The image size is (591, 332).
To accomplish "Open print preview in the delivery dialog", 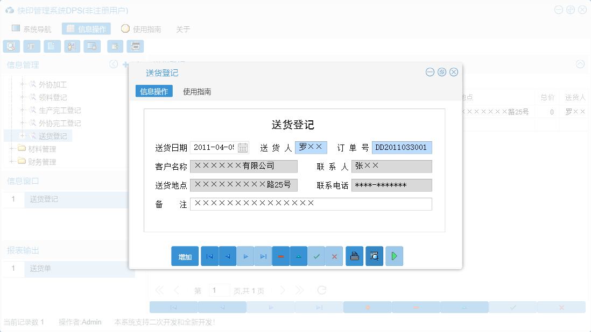I will [374, 256].
